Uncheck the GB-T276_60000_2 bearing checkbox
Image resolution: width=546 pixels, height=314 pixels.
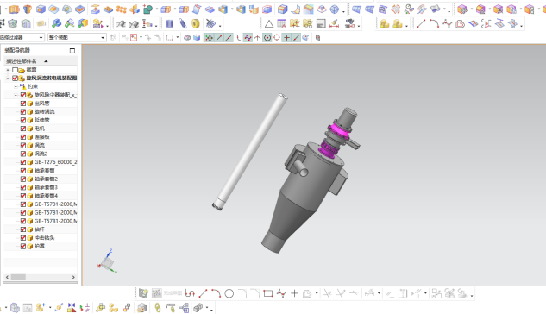(23, 162)
